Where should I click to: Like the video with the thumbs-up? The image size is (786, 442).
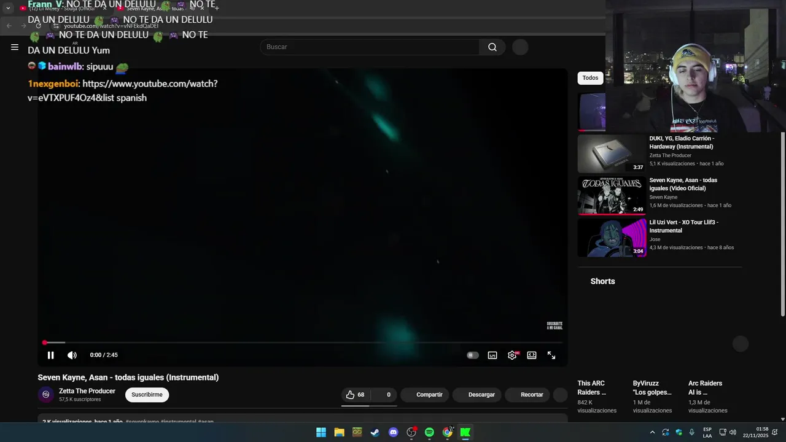pos(356,395)
